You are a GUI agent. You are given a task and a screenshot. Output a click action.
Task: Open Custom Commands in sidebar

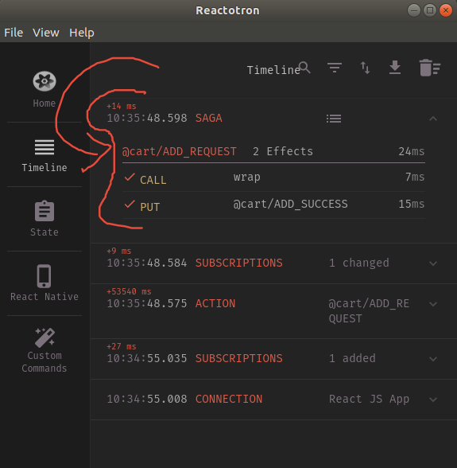pyautogui.click(x=45, y=350)
